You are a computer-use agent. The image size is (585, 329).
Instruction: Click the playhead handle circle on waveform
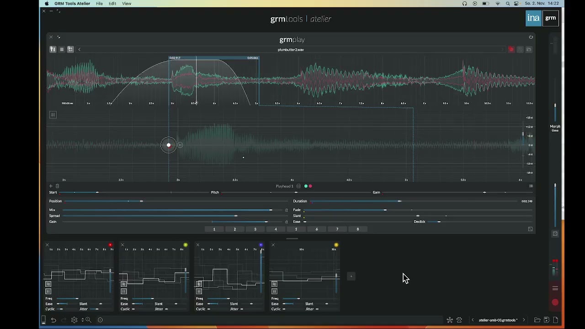click(169, 145)
